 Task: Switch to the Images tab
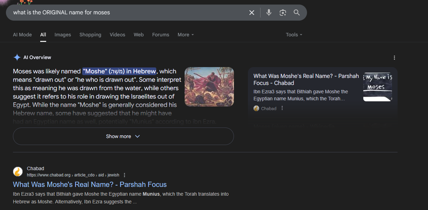(x=63, y=35)
